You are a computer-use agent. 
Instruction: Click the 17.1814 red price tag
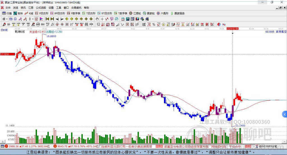(x=8, y=54)
